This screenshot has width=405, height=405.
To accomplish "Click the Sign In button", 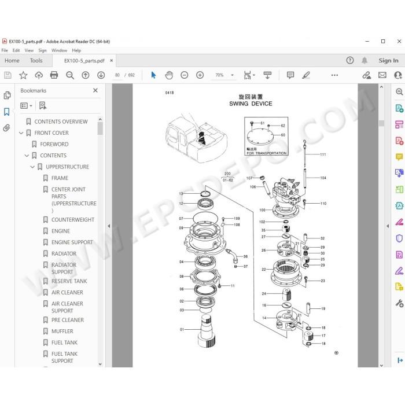I will pos(388,60).
